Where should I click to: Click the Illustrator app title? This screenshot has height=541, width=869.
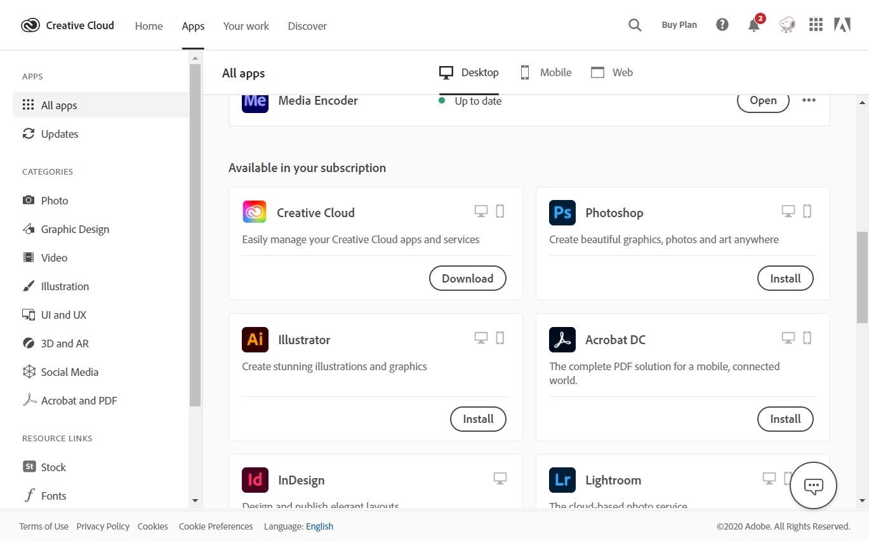(x=304, y=340)
